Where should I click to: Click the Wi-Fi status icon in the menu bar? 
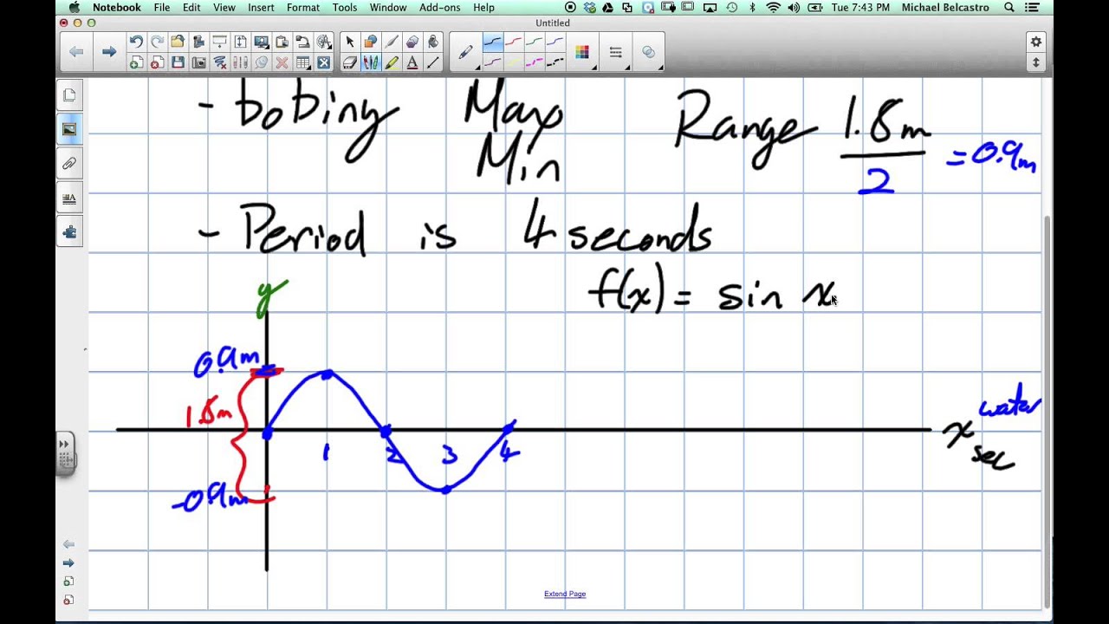pos(773,7)
